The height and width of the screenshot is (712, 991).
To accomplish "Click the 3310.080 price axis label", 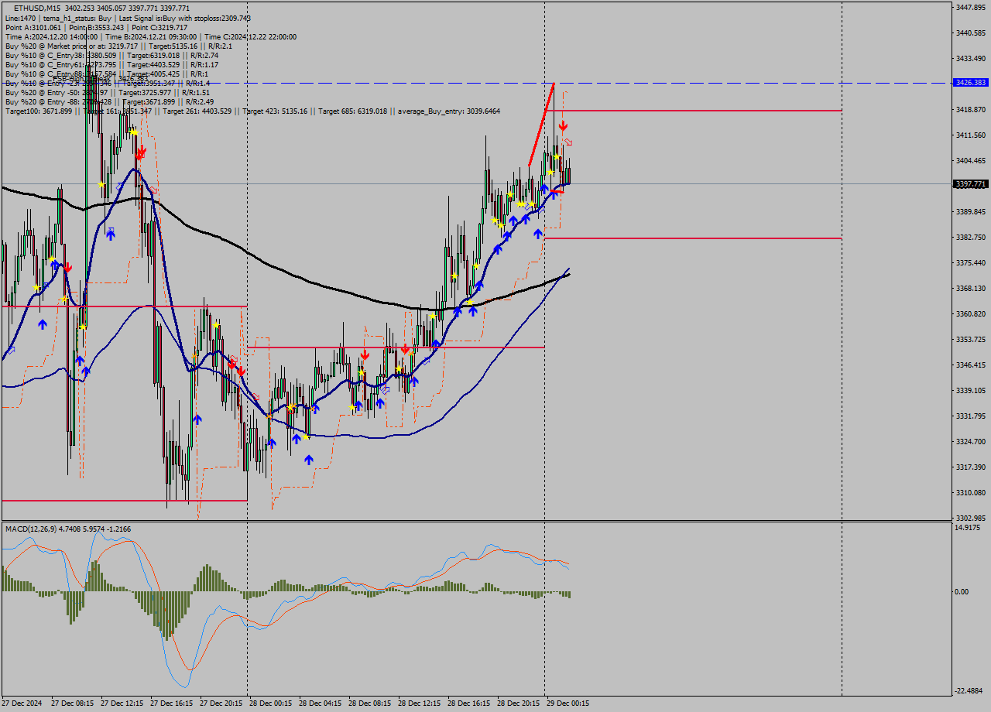I will click(971, 492).
